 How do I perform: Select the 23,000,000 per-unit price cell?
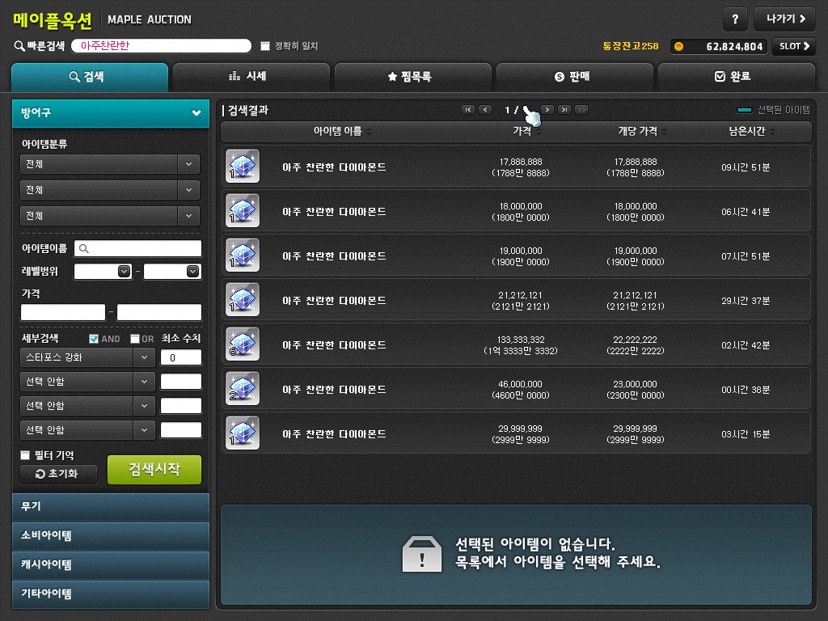[x=636, y=390]
